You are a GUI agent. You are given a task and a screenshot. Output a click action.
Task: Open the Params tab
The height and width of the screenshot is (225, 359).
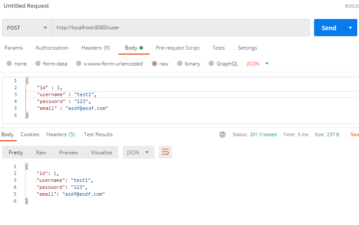(x=13, y=48)
